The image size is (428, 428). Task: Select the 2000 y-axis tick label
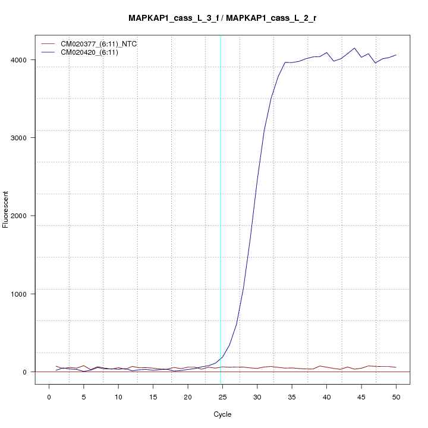click(x=23, y=216)
